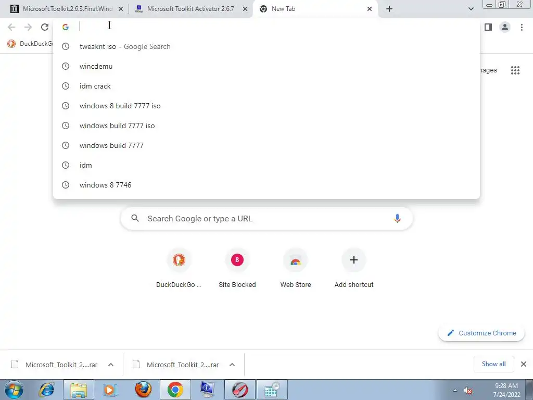
Task: Open File Explorer from taskbar
Action: (x=79, y=390)
